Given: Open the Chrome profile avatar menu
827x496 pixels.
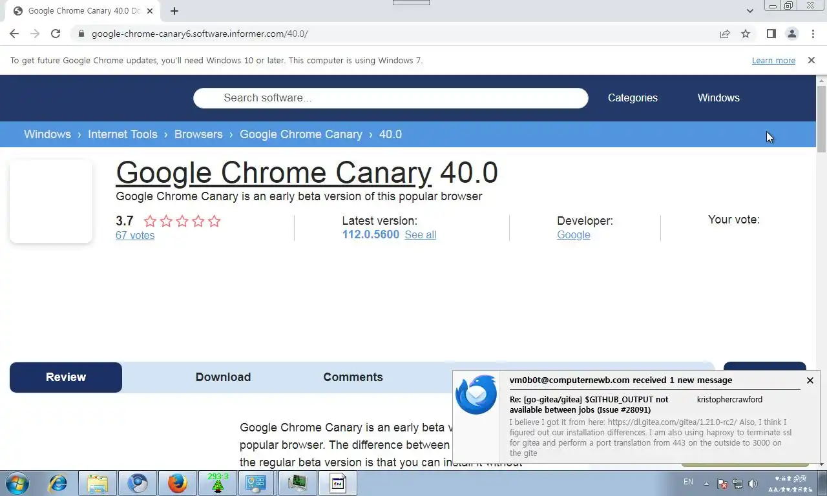Looking at the screenshot, I should 791,34.
